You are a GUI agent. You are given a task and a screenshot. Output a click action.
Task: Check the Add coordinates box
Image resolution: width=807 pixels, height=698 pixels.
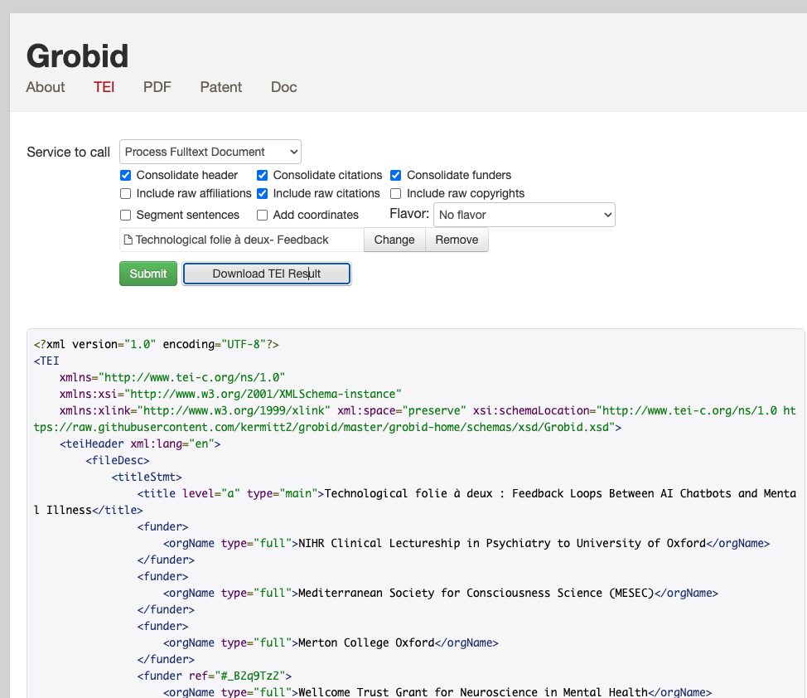pos(263,216)
